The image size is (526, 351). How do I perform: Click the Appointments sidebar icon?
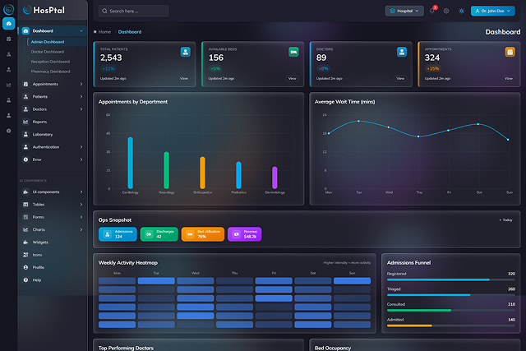tap(25, 84)
